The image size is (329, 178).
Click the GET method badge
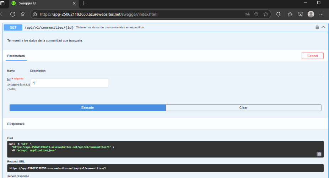[13, 27]
